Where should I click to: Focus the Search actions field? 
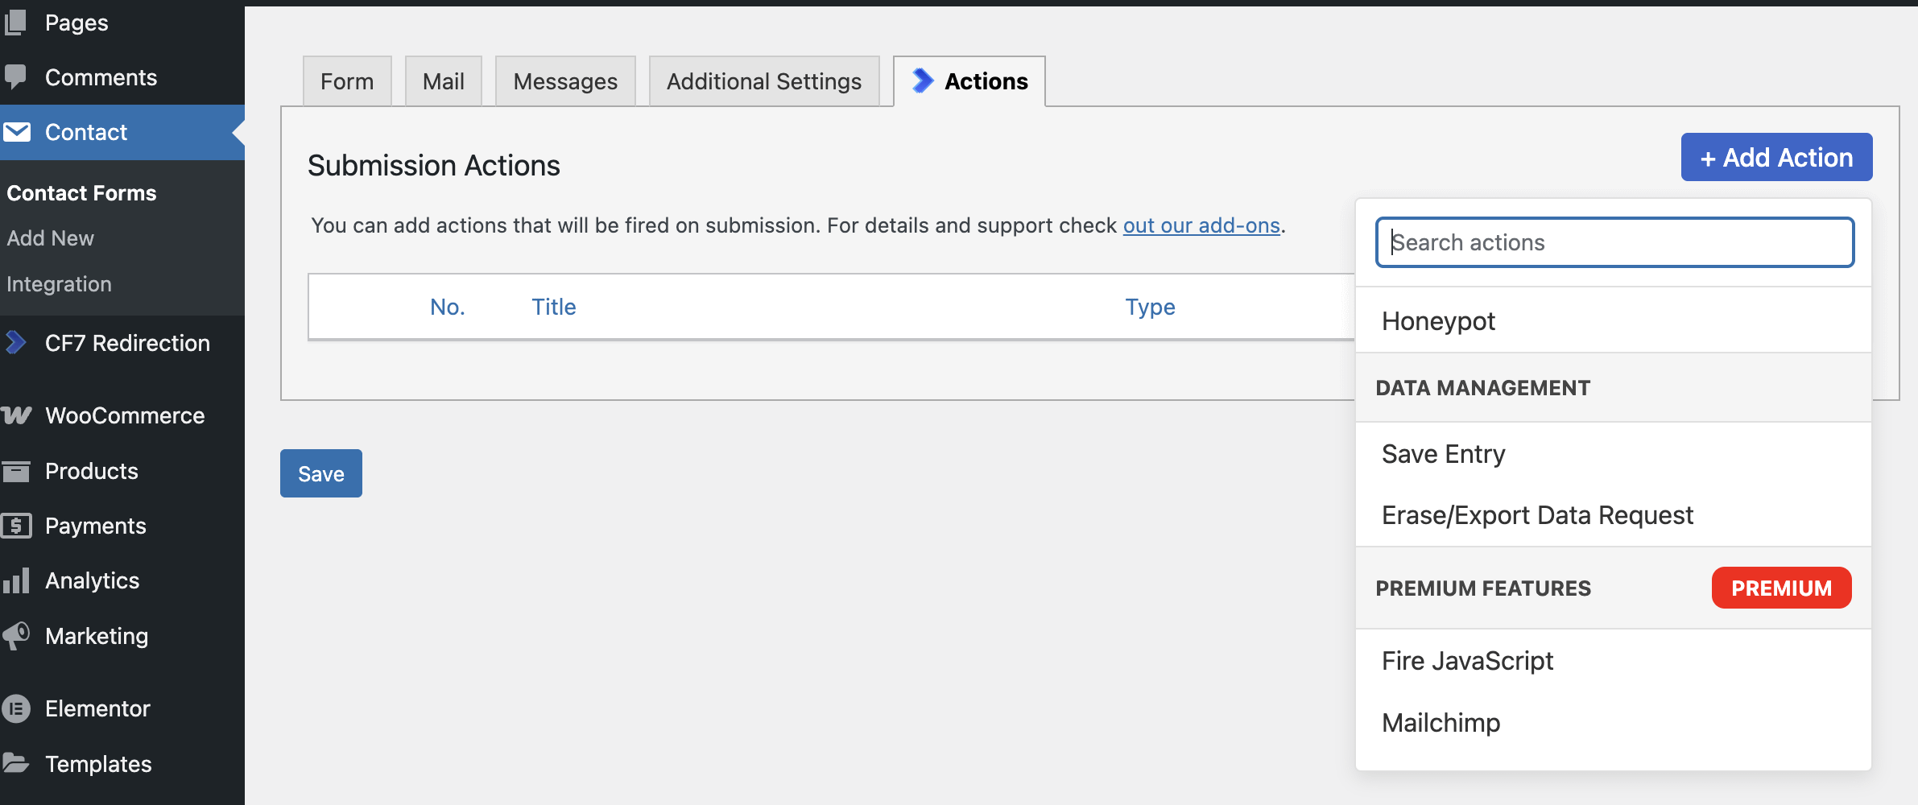pos(1614,242)
